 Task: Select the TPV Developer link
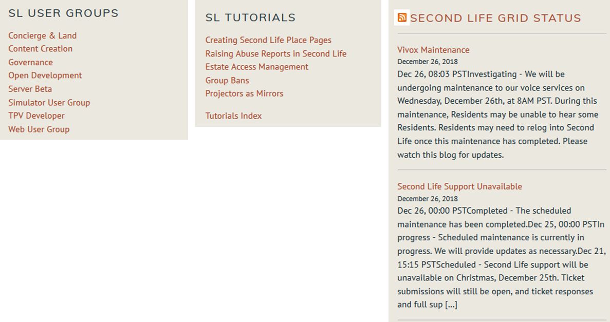pos(36,116)
